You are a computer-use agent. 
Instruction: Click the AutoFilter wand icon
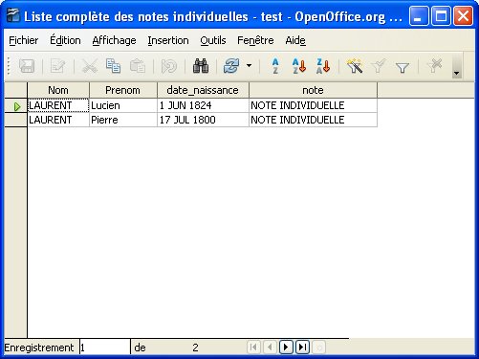pyautogui.click(x=355, y=66)
